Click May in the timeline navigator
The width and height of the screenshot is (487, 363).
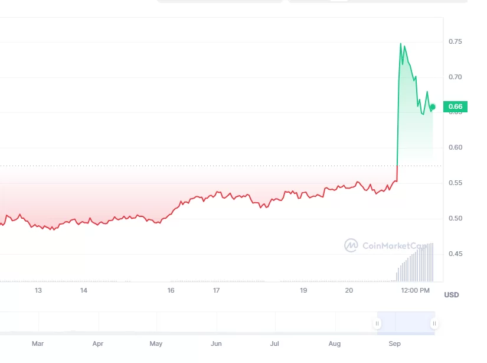(156, 343)
